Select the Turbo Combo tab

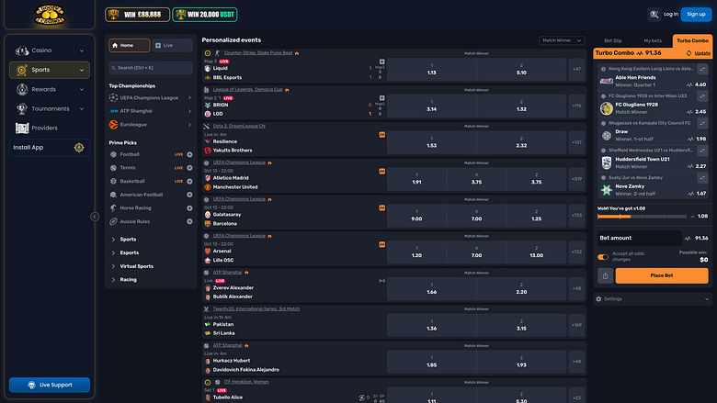coord(692,40)
